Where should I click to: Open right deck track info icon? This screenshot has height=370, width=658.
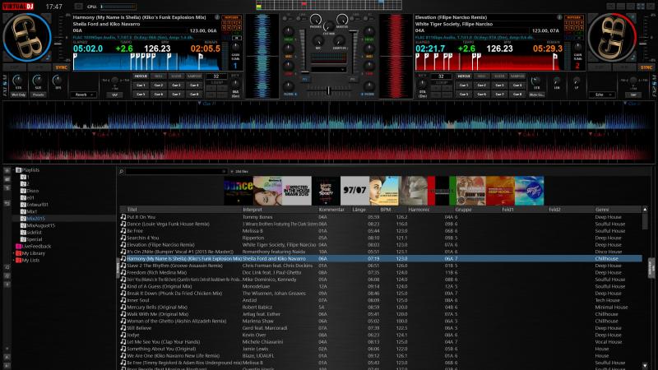click(559, 17)
